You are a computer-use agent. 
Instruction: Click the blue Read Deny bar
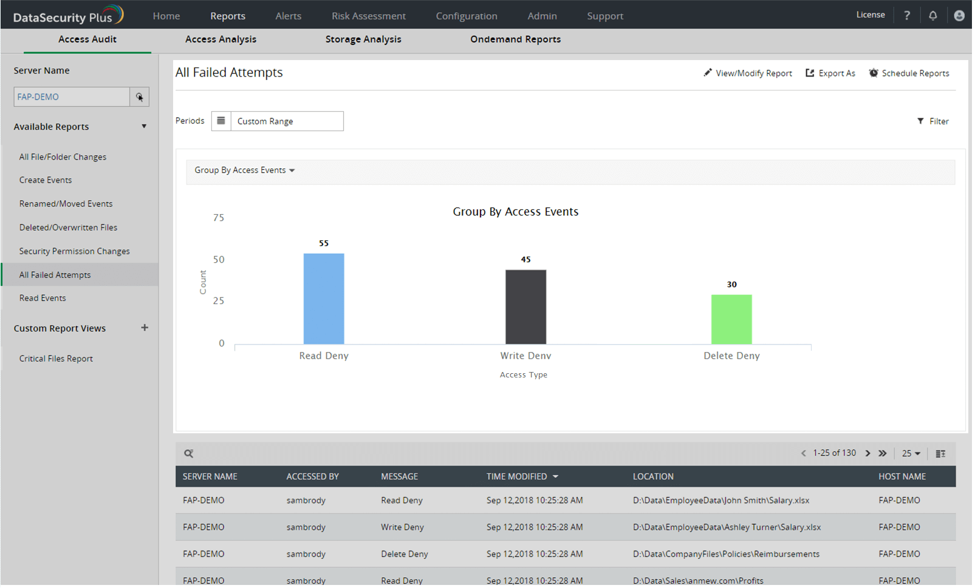[x=325, y=300]
